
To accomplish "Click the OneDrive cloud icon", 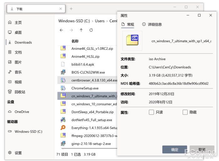I will 10,112.
